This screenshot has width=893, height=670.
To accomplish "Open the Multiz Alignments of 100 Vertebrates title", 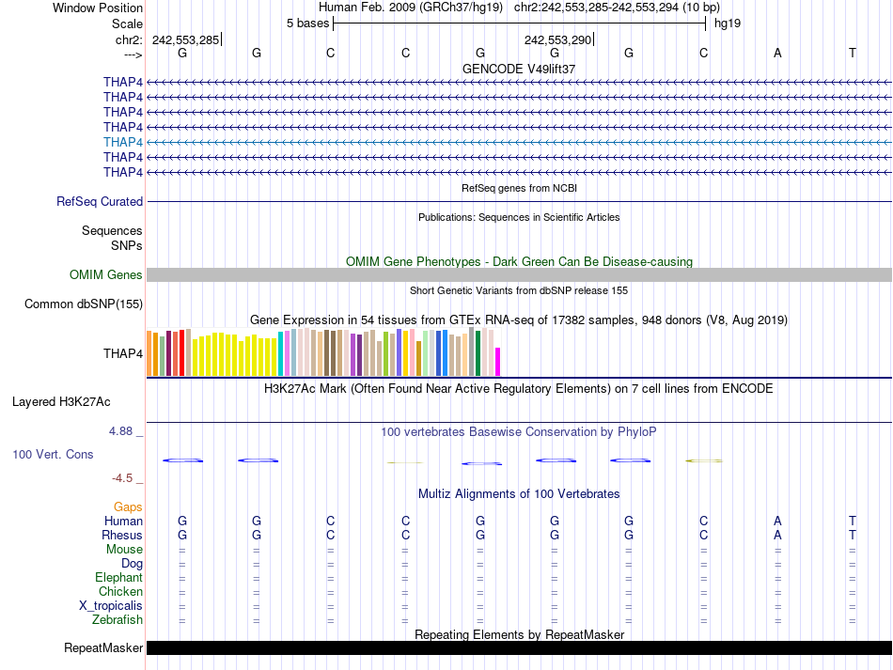I will [519, 494].
